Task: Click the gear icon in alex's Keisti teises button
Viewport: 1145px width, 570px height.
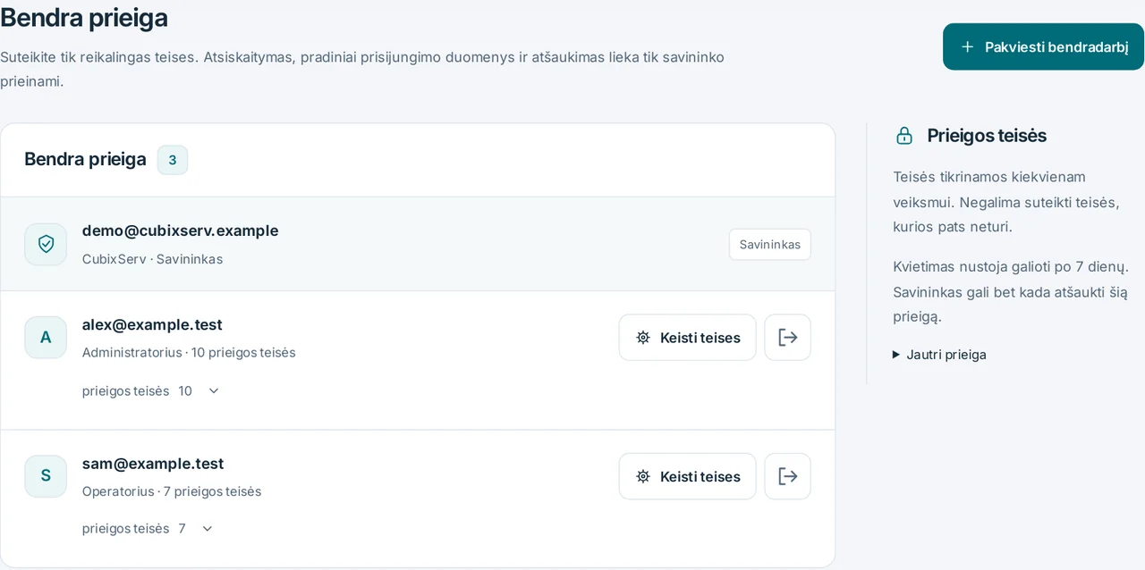Action: [x=643, y=338]
